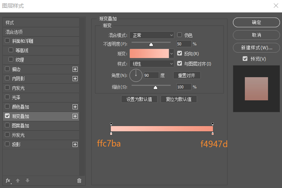282x188 pixels.
Task: Click the plus icon next to 内阴影
Action: (x=75, y=78)
